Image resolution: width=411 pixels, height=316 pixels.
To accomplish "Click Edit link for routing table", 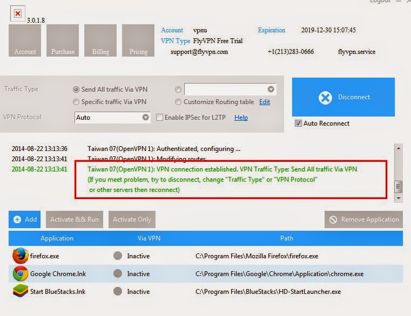I will pos(265,102).
